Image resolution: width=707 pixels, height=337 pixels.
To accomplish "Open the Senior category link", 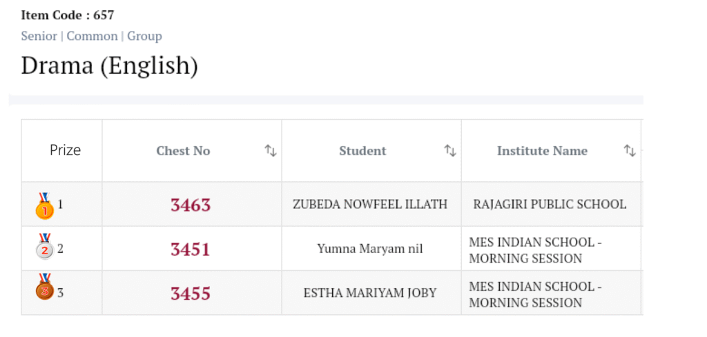I will [x=39, y=36].
